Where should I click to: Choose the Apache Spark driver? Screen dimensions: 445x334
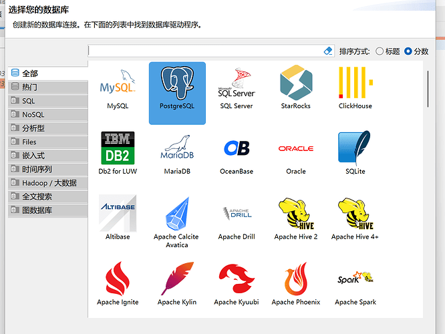pos(355,289)
